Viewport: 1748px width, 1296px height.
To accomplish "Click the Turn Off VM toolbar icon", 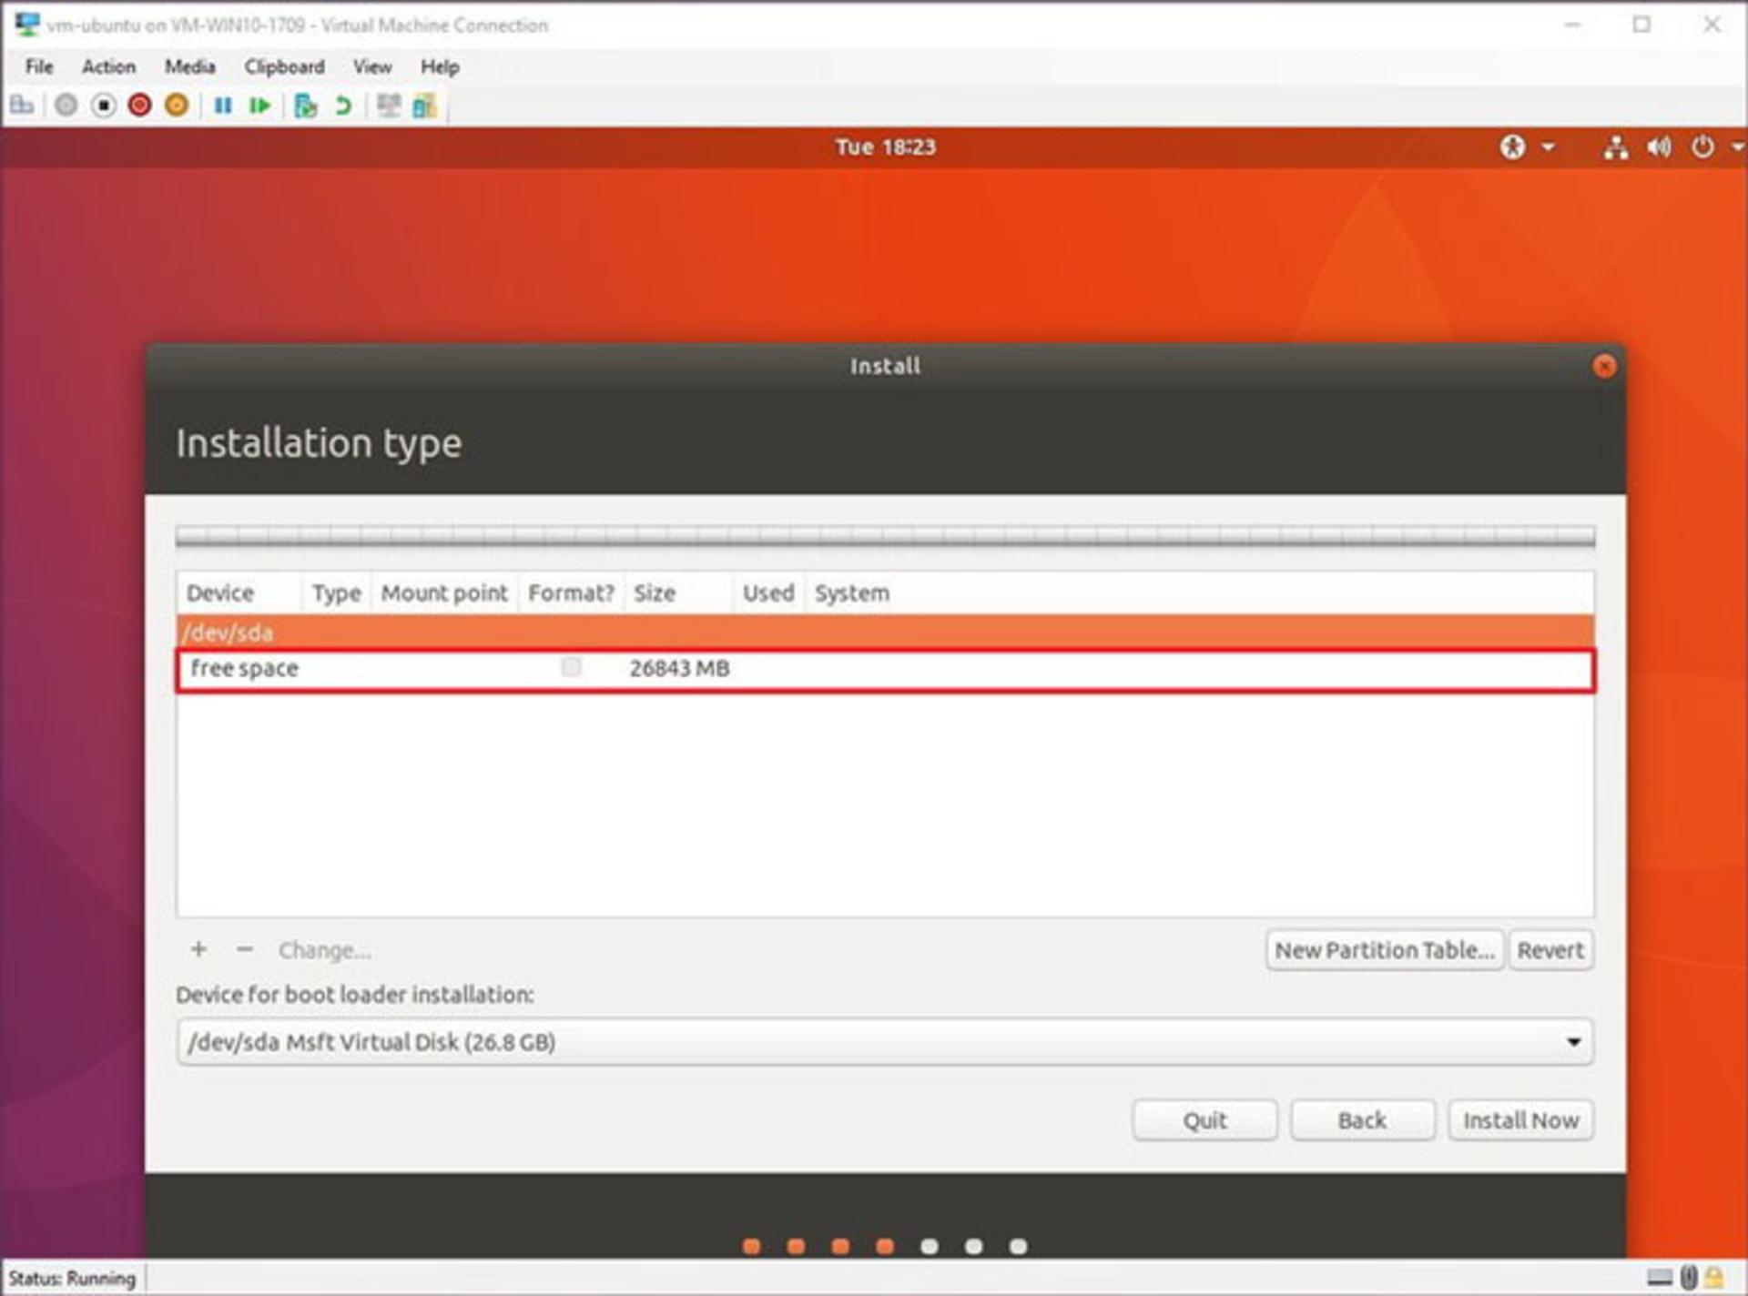I will tap(104, 106).
